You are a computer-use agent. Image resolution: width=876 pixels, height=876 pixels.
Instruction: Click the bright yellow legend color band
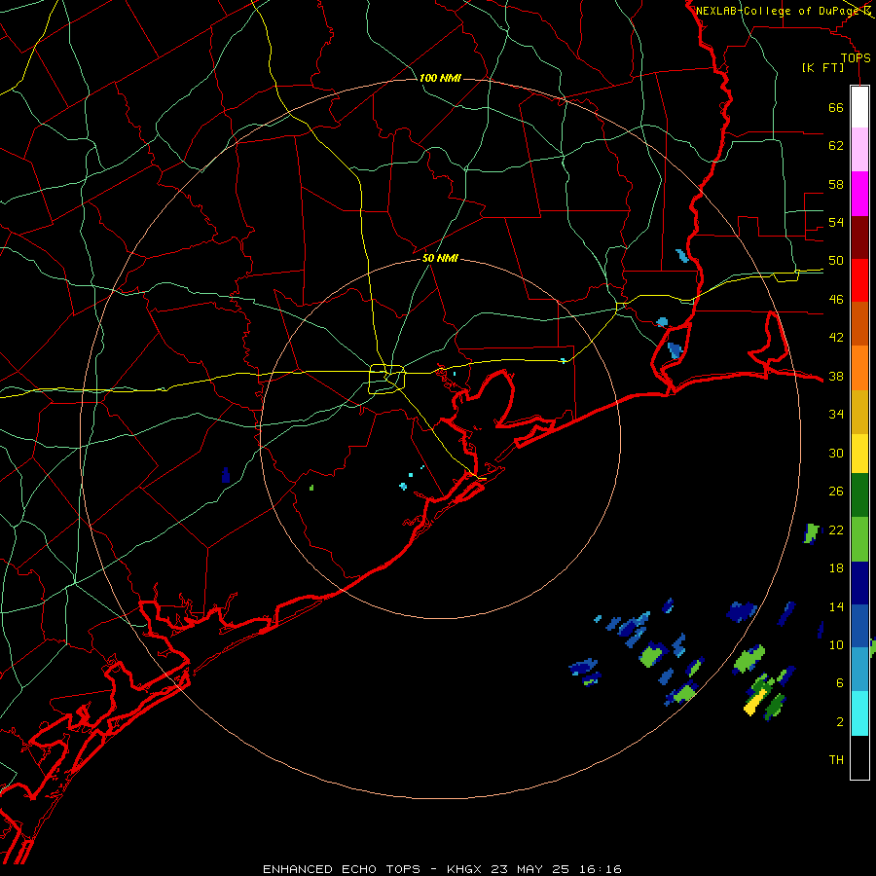pyautogui.click(x=859, y=454)
